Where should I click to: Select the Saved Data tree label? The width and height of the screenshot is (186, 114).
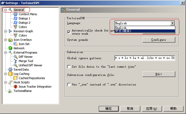coord(21,69)
